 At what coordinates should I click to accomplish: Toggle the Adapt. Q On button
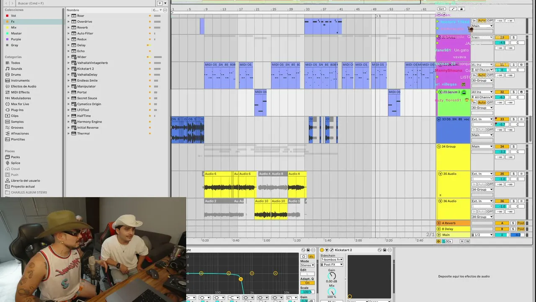307,283
